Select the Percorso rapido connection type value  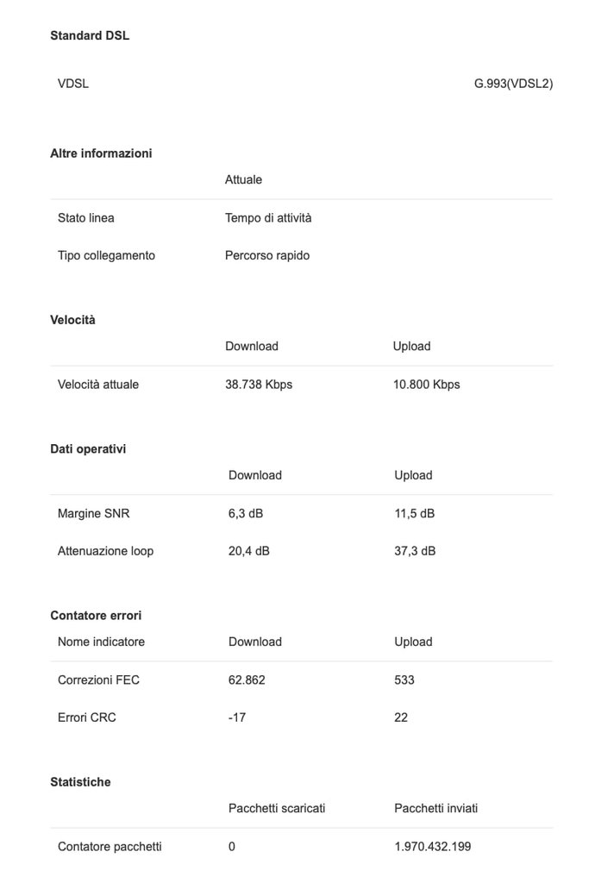coord(267,255)
